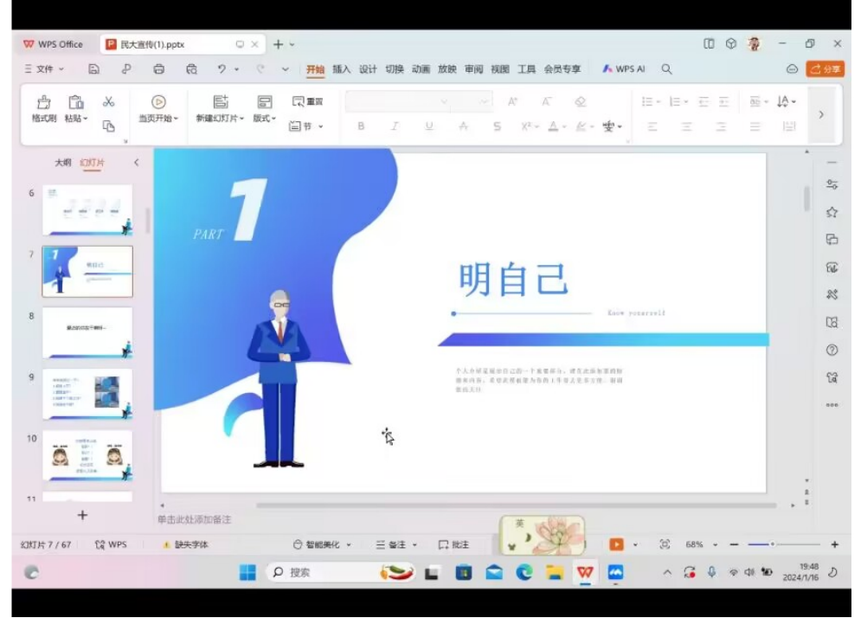This screenshot has height=618, width=867.
Task: Click the help question mark in right sidebar
Action: [832, 350]
